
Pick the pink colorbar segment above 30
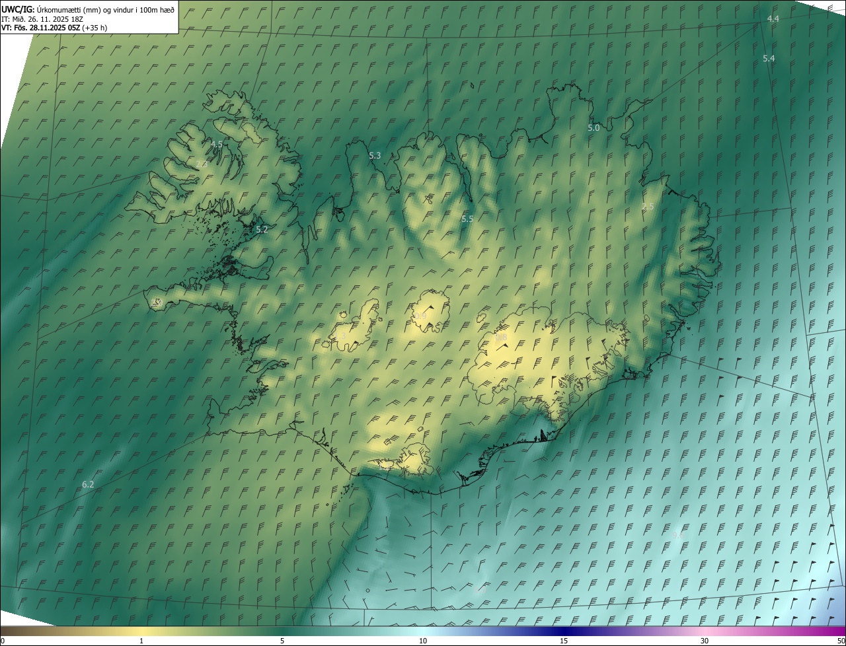pyautogui.click(x=705, y=631)
